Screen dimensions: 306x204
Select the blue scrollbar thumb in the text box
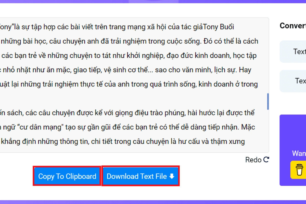coord(268,101)
